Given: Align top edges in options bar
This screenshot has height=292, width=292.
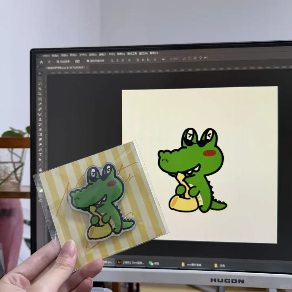Looking at the screenshot, I should tap(137, 60).
